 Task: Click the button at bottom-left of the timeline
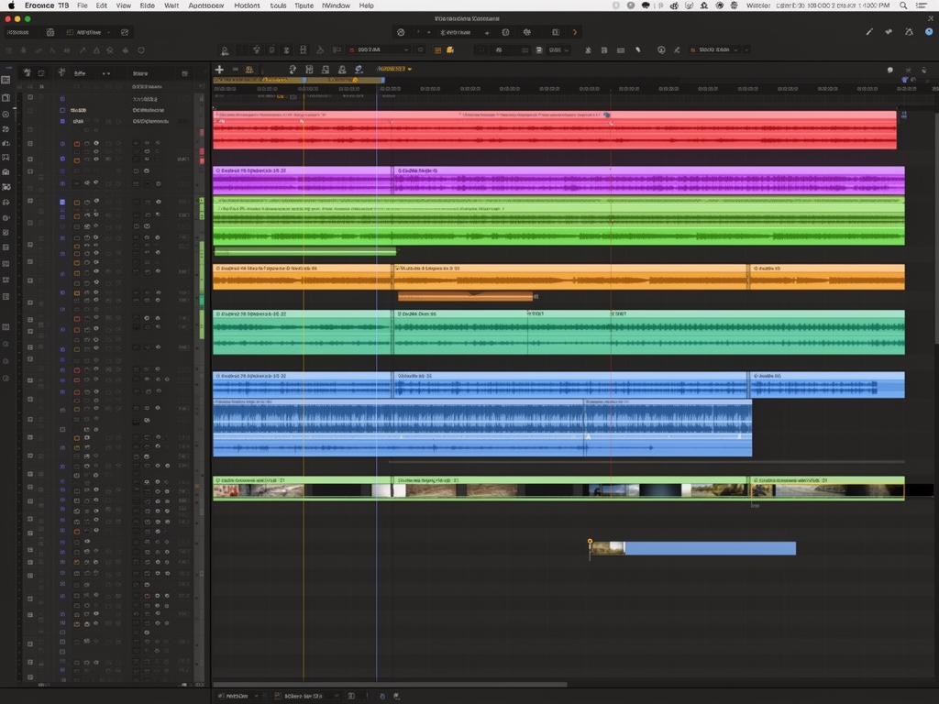pos(238,696)
